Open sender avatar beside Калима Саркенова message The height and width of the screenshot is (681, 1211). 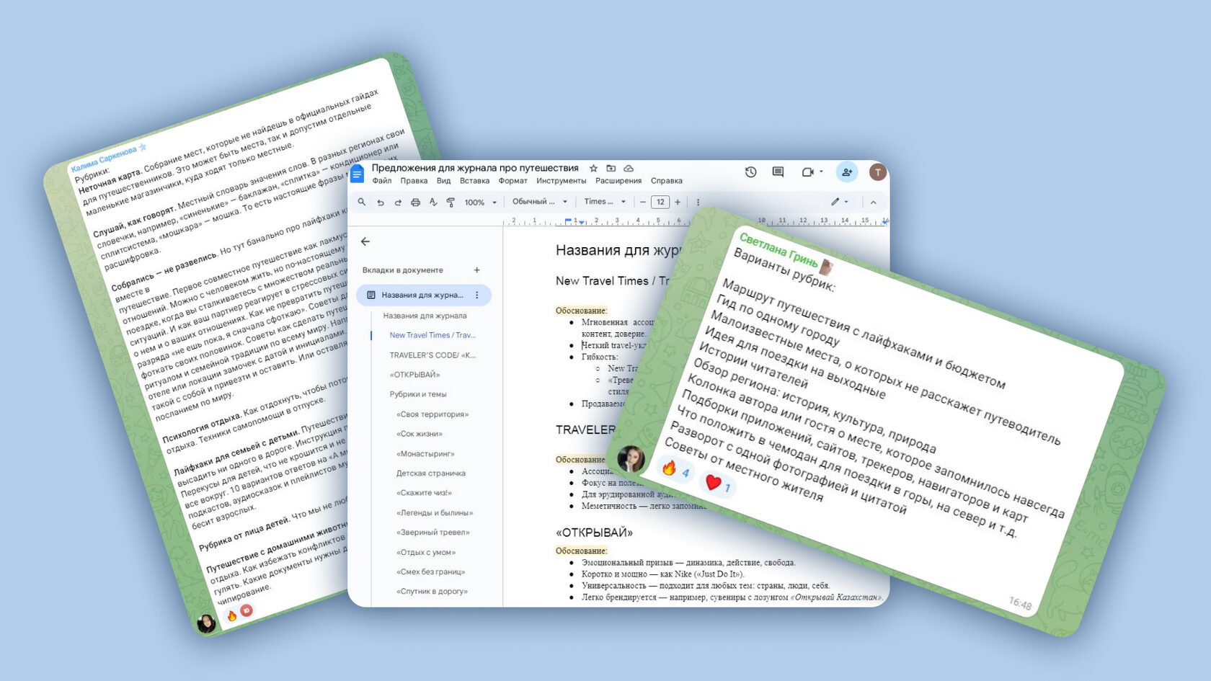pyautogui.click(x=206, y=623)
